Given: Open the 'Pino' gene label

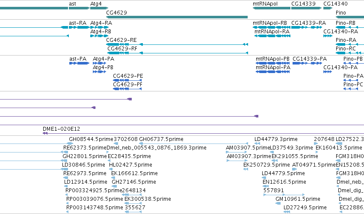Looking at the screenshot, I should [x=341, y=12].
